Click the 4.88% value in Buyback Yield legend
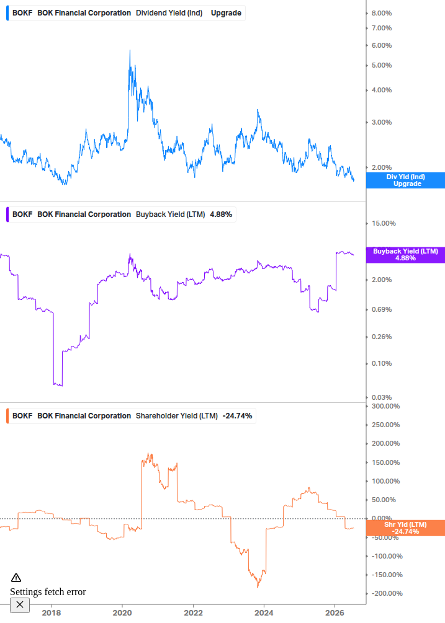 pos(221,214)
